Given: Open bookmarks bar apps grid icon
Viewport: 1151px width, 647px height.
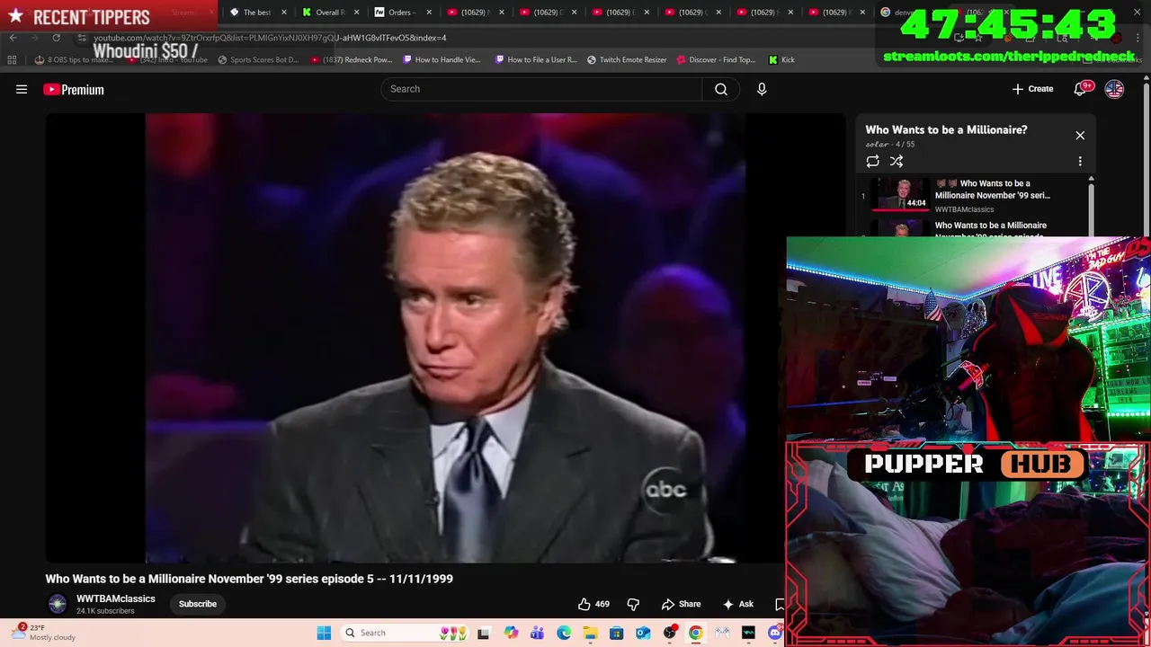Looking at the screenshot, I should (12, 60).
